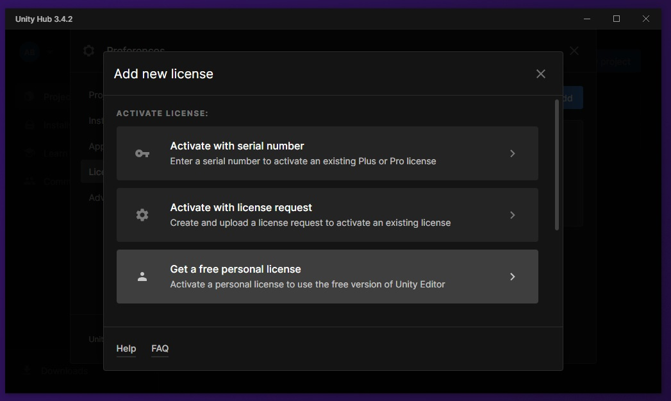Close the Add new license dialog
The height and width of the screenshot is (401, 671).
[540, 73]
